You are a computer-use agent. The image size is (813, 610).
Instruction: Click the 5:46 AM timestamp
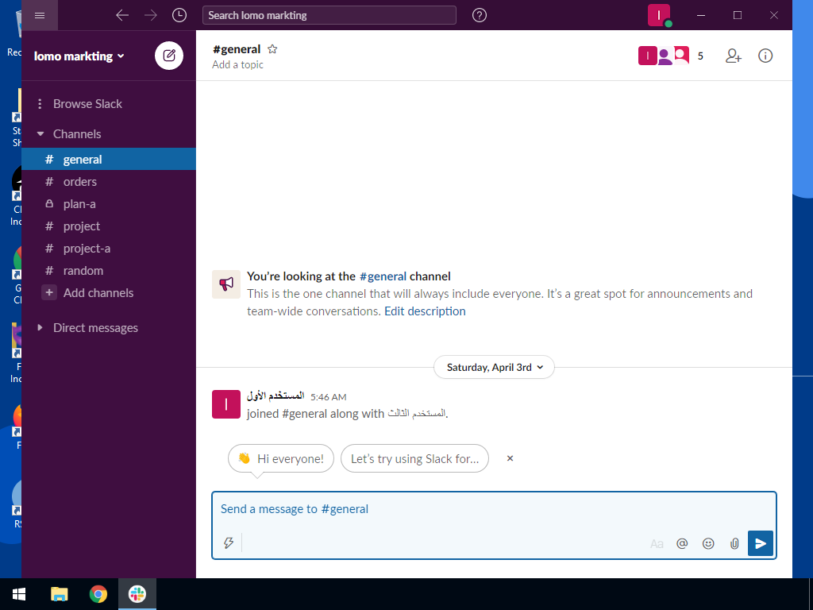point(328,397)
